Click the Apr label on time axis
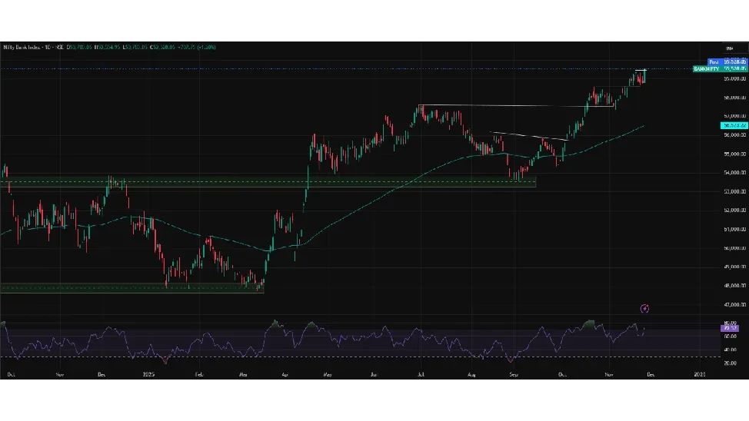The width and height of the screenshot is (749, 421). click(x=285, y=374)
